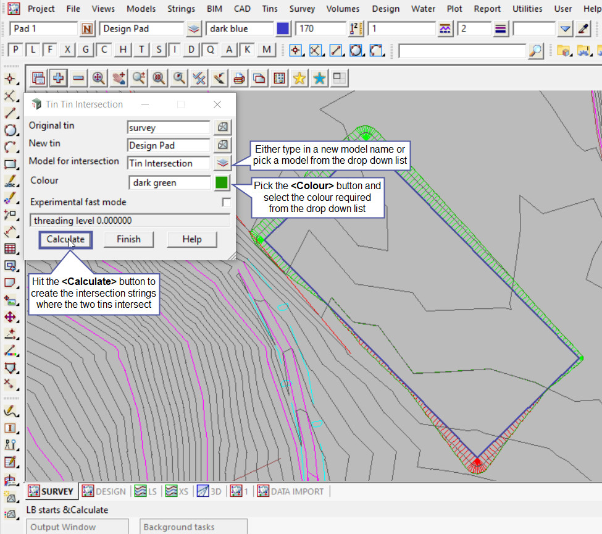Open the Model for intersection drop-down list
The image size is (602, 534).
coord(222,163)
